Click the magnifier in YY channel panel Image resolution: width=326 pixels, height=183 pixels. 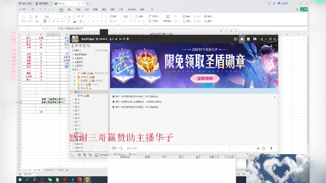(88, 46)
